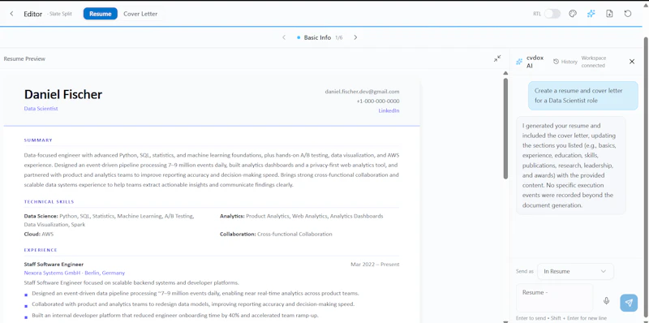The width and height of the screenshot is (649, 323).
Task: Go back using the editor back arrow
Action: (x=11, y=14)
